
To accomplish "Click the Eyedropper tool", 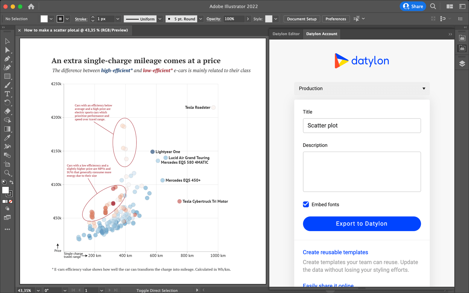I will [7, 137].
